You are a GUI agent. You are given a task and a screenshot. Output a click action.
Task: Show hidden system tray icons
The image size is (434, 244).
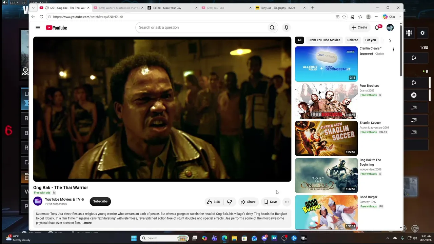388,238
